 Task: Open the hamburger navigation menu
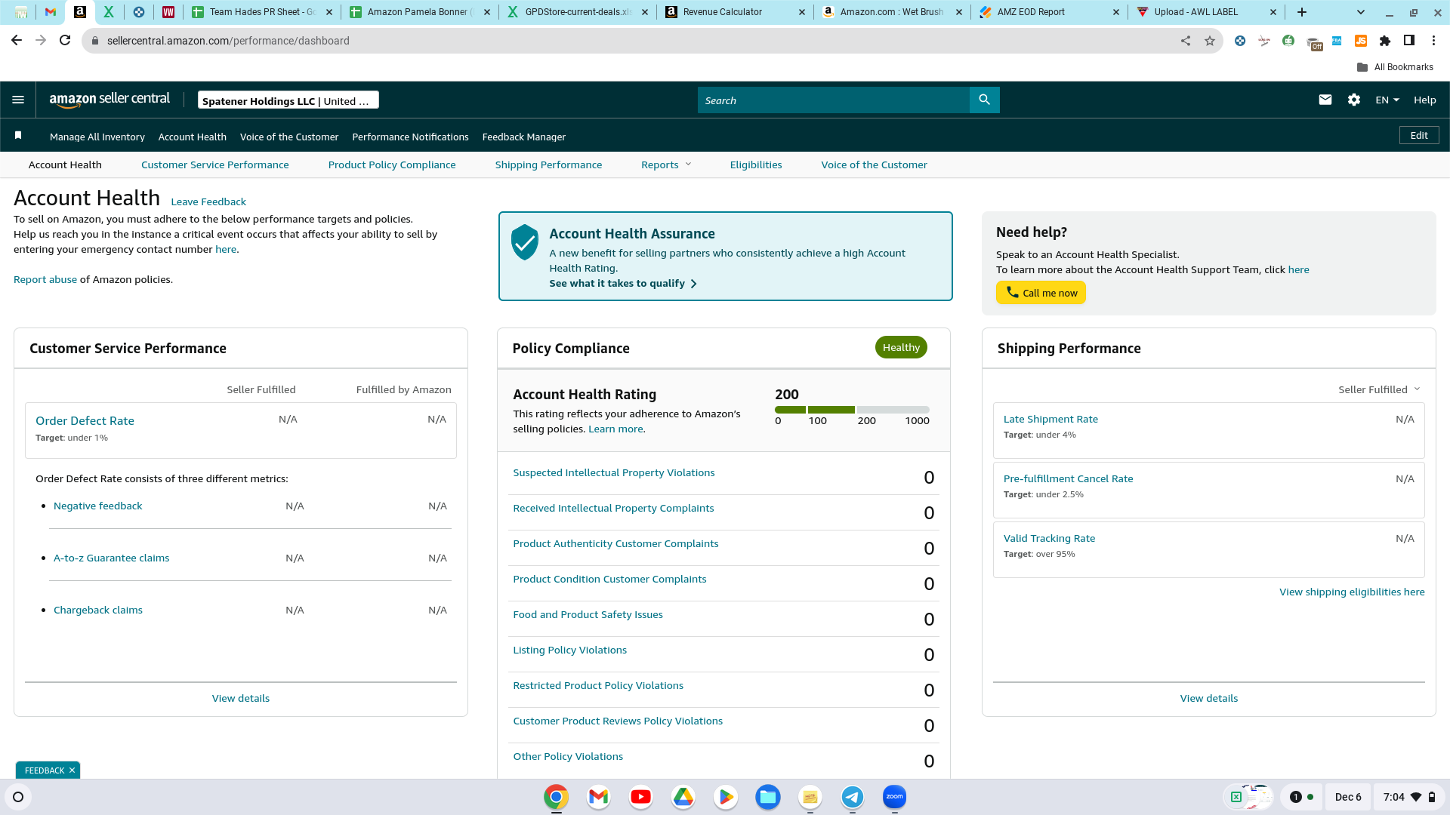click(18, 100)
